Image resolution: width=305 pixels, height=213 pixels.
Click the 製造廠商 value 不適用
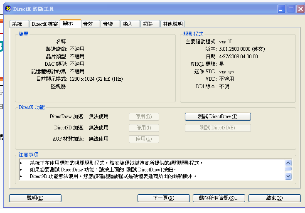(77, 49)
